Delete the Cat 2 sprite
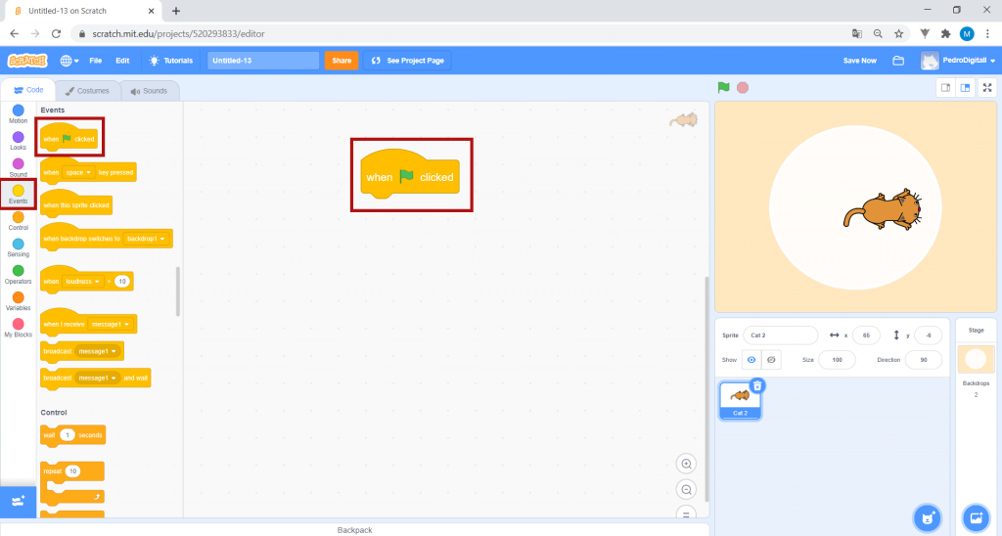Screen dimensions: 1002x536 [757, 385]
